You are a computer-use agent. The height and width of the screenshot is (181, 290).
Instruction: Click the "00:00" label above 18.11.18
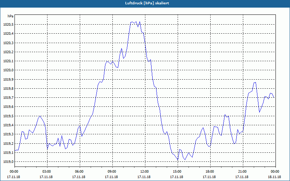pyautogui.click(x=275, y=171)
